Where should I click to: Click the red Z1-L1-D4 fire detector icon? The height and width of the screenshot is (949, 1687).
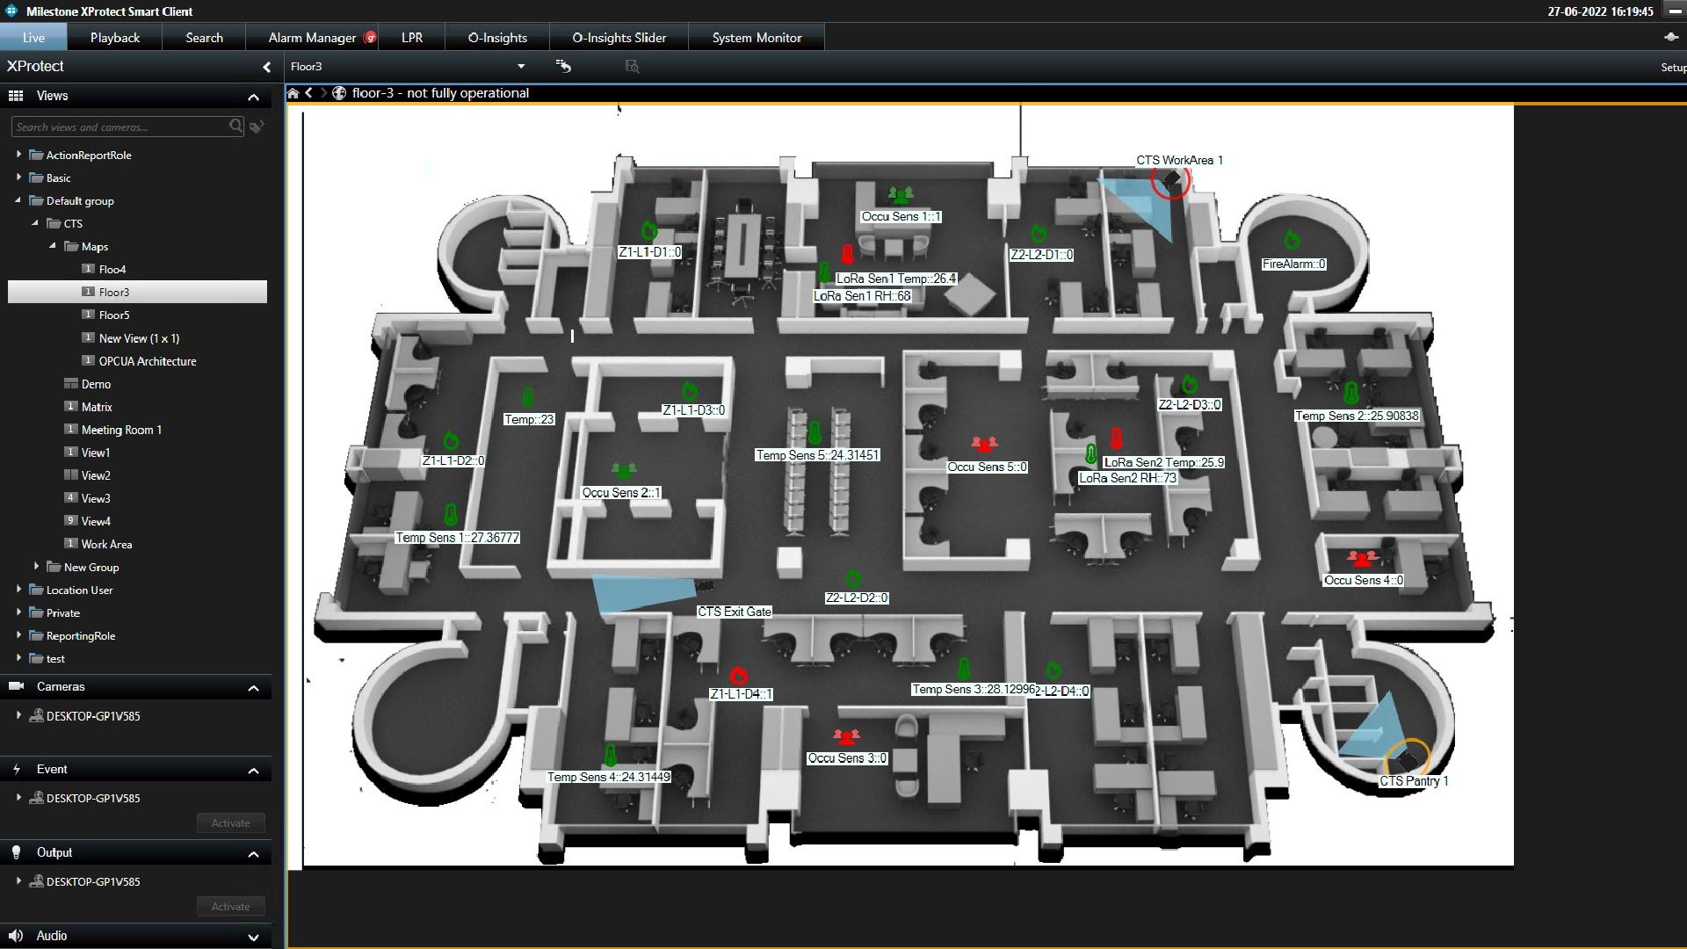pyautogui.click(x=739, y=675)
